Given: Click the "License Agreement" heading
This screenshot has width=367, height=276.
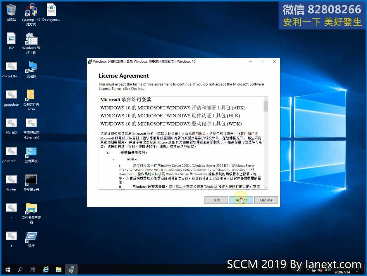Looking at the screenshot, I should pos(124,76).
